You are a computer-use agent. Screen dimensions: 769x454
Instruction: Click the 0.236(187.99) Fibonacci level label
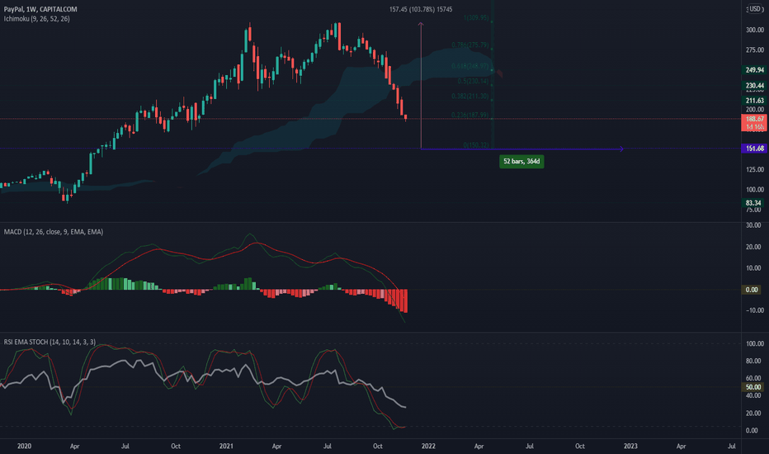(470, 115)
